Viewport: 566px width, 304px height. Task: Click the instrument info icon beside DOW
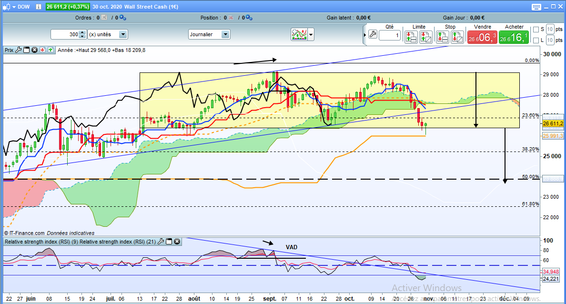tap(39, 7)
